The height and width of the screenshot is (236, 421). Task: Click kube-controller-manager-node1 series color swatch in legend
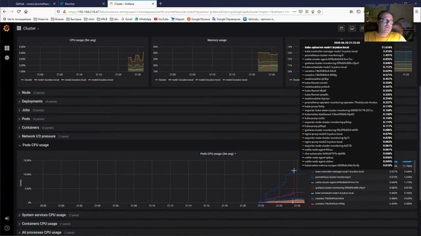click(x=312, y=172)
